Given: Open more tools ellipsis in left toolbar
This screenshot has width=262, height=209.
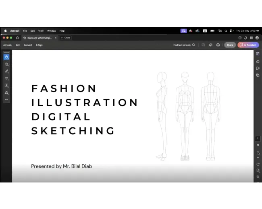Looking at the screenshot, I should click(6, 100).
